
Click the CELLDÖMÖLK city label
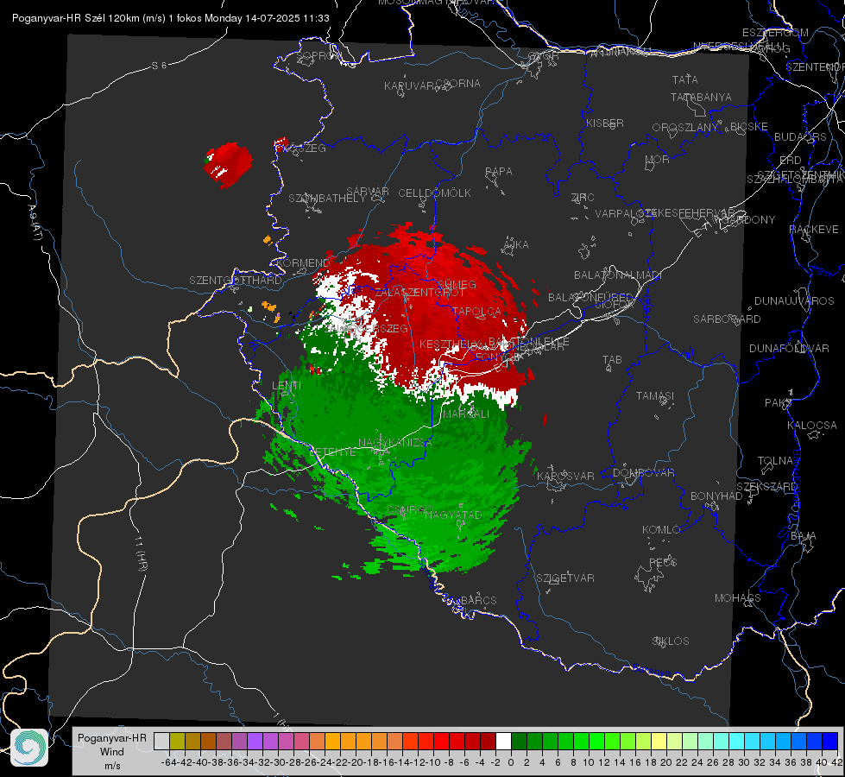(x=434, y=193)
